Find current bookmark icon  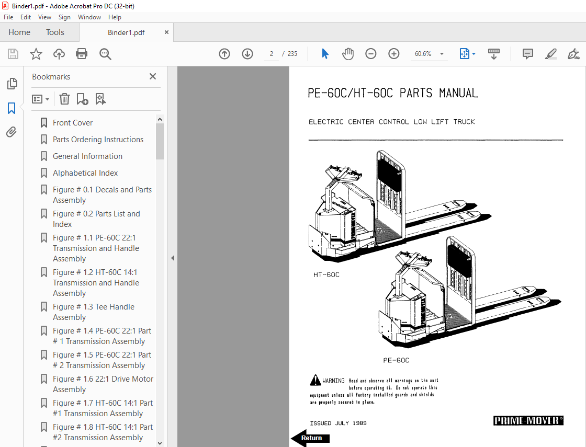pyautogui.click(x=100, y=99)
